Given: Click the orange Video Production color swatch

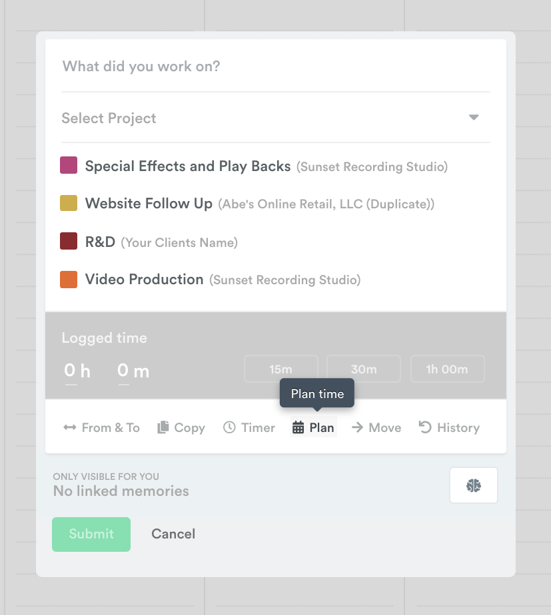Looking at the screenshot, I should pyautogui.click(x=69, y=280).
